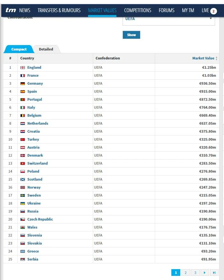Open the UEFA confederation dropdown
The width and height of the screenshot is (224, 280).
point(168,19)
